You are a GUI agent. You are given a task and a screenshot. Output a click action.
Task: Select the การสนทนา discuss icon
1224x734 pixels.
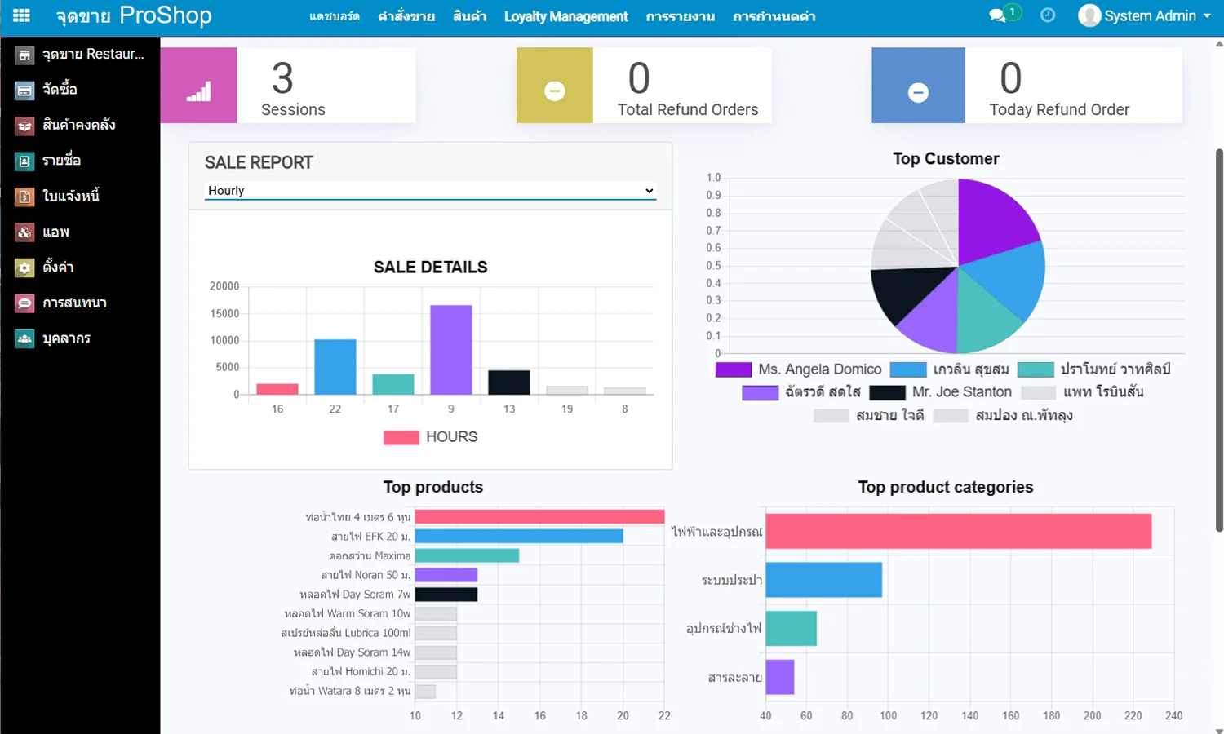[x=24, y=303]
